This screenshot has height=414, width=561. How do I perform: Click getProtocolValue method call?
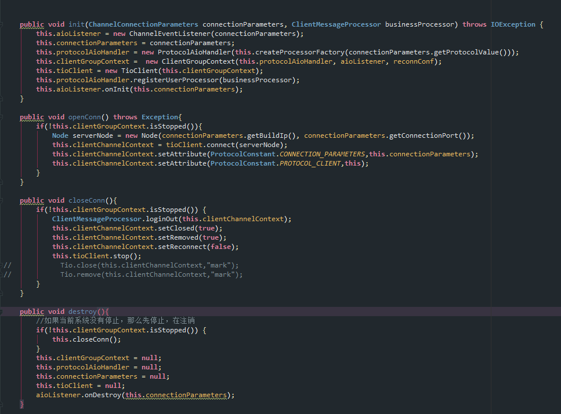[x=466, y=52]
